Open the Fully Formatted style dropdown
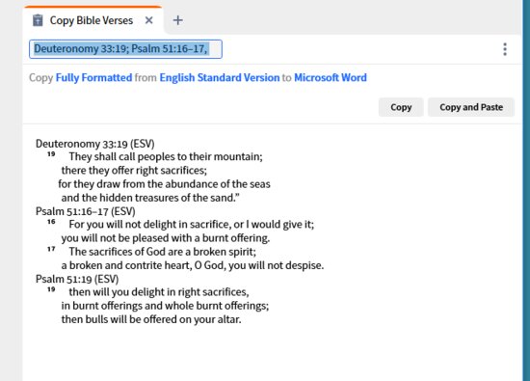Screen dimensions: 530x381 [94, 78]
